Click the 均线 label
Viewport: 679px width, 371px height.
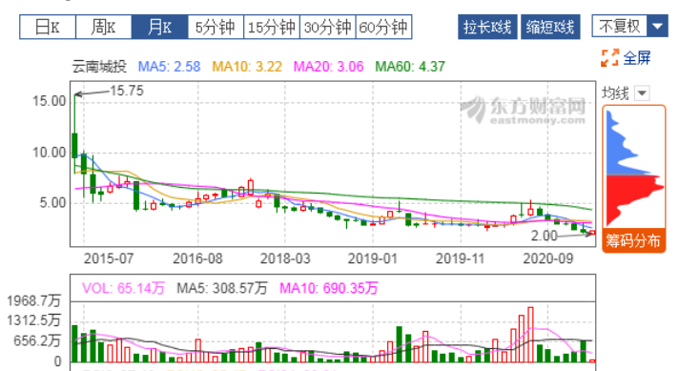pos(615,93)
